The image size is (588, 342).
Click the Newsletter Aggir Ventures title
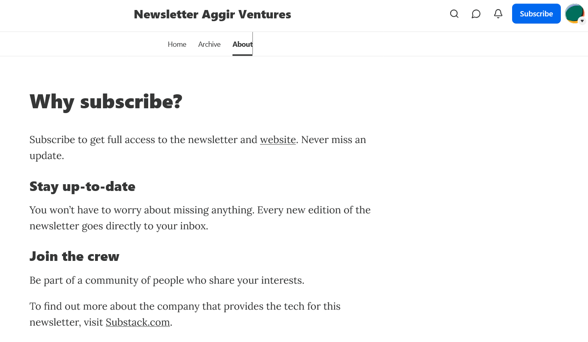pyautogui.click(x=213, y=14)
